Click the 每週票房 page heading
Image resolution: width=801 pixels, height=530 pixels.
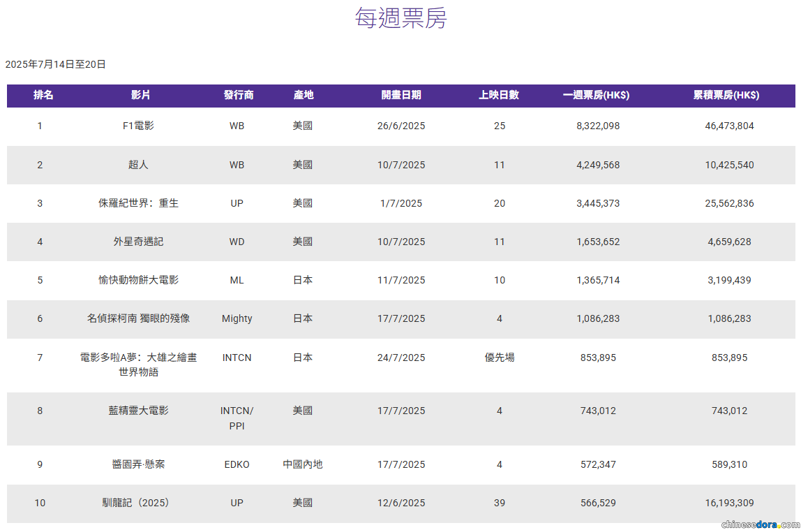400,18
